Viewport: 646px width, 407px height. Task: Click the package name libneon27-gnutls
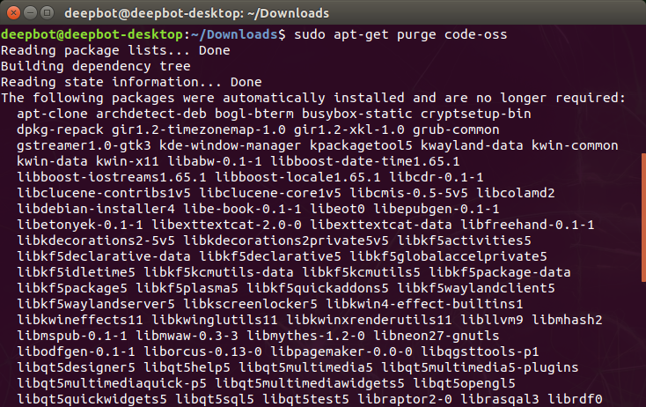coord(437,336)
